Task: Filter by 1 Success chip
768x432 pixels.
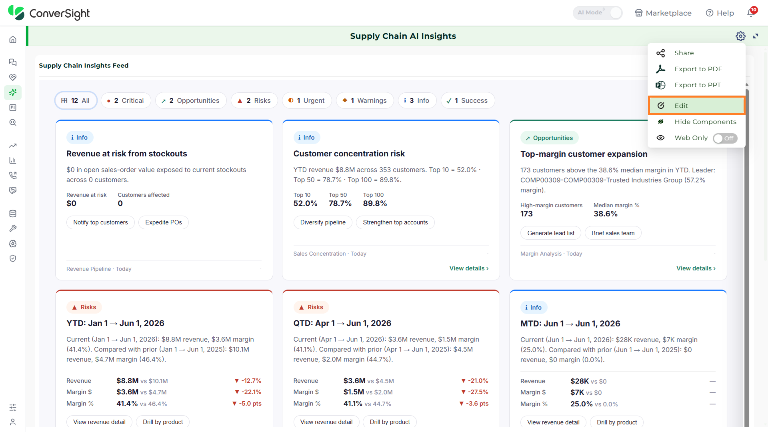Action: click(468, 100)
